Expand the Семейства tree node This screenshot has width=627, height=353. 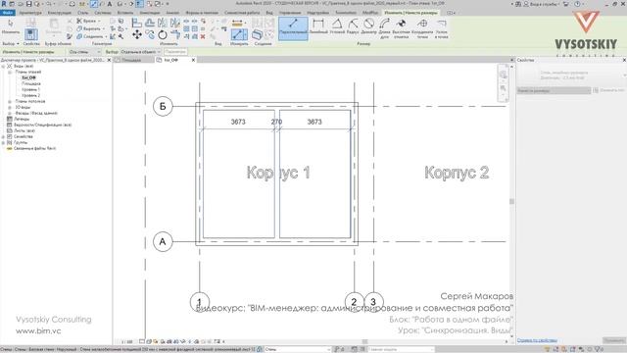4,136
